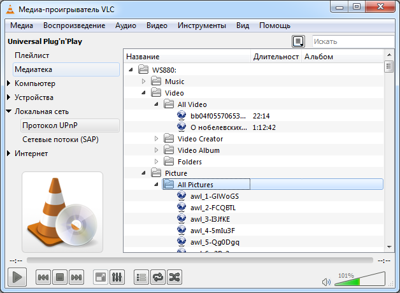This screenshot has width=400, height=293.
Task: Click the WS880: folder icon
Action: coord(143,69)
